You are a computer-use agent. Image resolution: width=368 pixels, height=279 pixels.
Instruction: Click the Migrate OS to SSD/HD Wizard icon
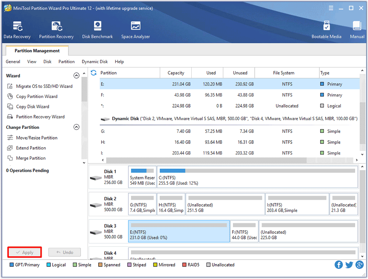point(10,86)
